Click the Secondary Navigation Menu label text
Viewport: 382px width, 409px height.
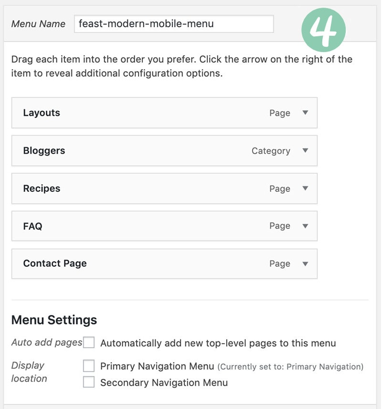point(164,383)
